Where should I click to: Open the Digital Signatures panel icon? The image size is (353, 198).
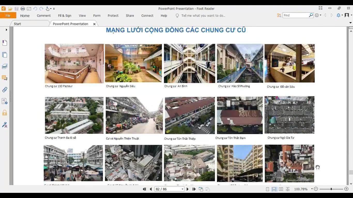(x=5, y=101)
